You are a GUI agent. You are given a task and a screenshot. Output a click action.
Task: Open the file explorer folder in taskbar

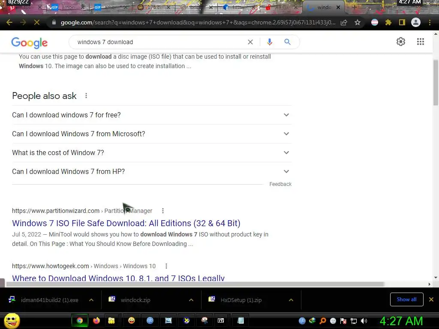(111, 320)
